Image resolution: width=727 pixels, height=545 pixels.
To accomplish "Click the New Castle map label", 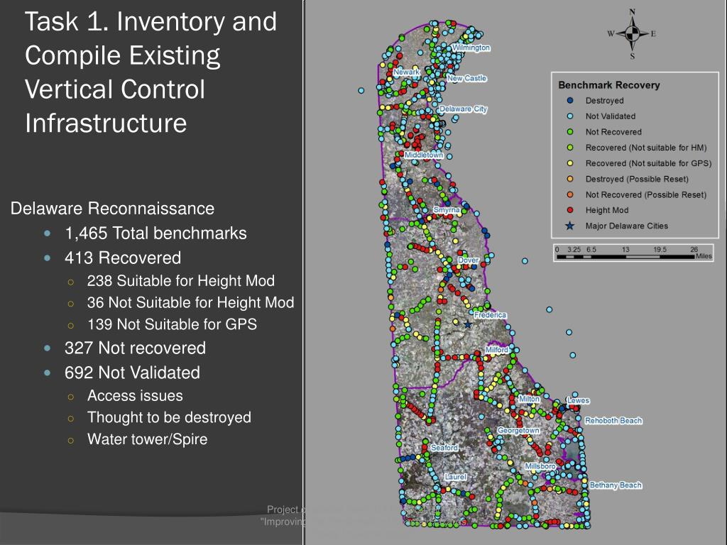I will [x=467, y=78].
